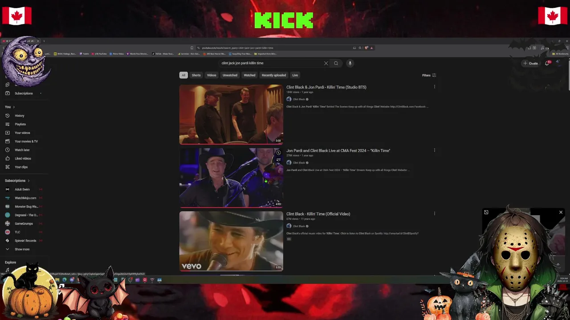Open Your clips in sidebar

21,167
